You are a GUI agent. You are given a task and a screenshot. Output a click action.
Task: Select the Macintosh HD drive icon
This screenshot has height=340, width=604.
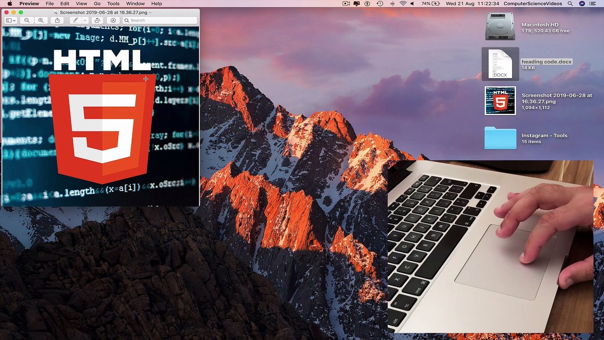tap(500, 26)
